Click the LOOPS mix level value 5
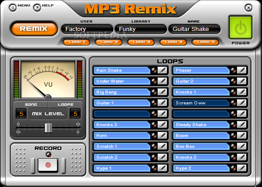Image resolution: width=262 pixels, height=187 pixels. coord(75,114)
